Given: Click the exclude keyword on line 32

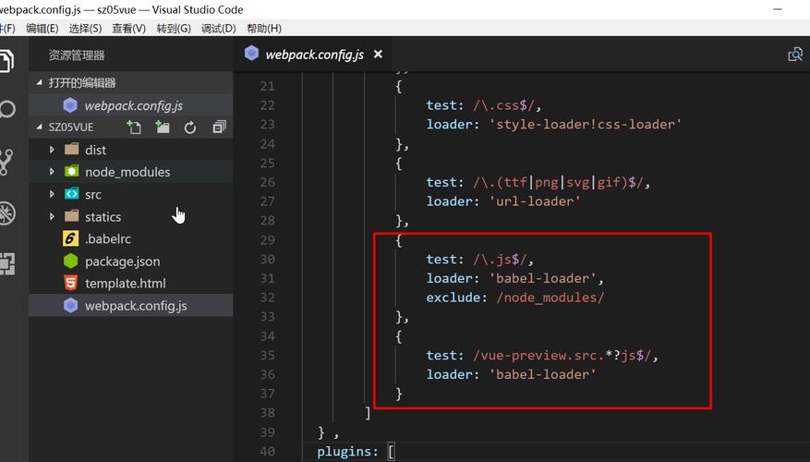Looking at the screenshot, I should [453, 298].
